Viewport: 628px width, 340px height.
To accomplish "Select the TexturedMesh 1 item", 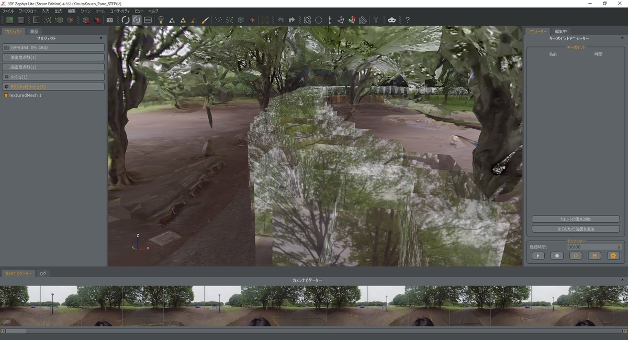I will point(25,95).
